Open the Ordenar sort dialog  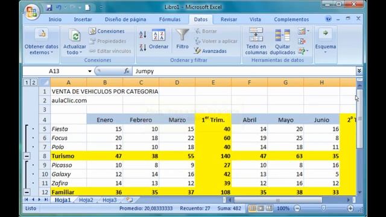coord(159,39)
